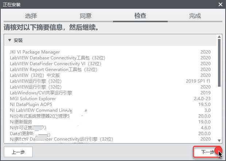Click the vertical scrollbar thumb
This screenshot has height=161, width=226.
[219, 63]
